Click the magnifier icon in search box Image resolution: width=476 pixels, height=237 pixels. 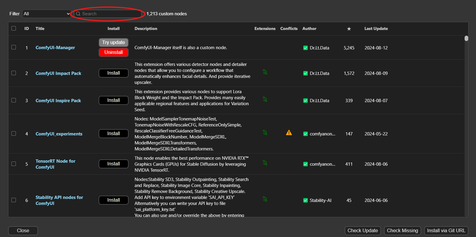tap(78, 14)
